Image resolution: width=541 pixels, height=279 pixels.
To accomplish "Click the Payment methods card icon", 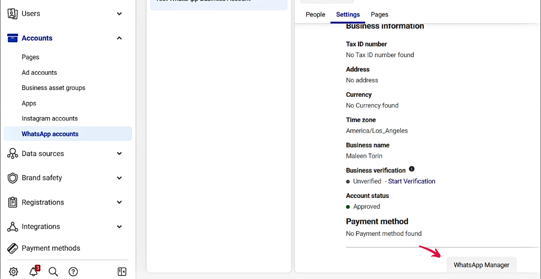I will coord(14,248).
